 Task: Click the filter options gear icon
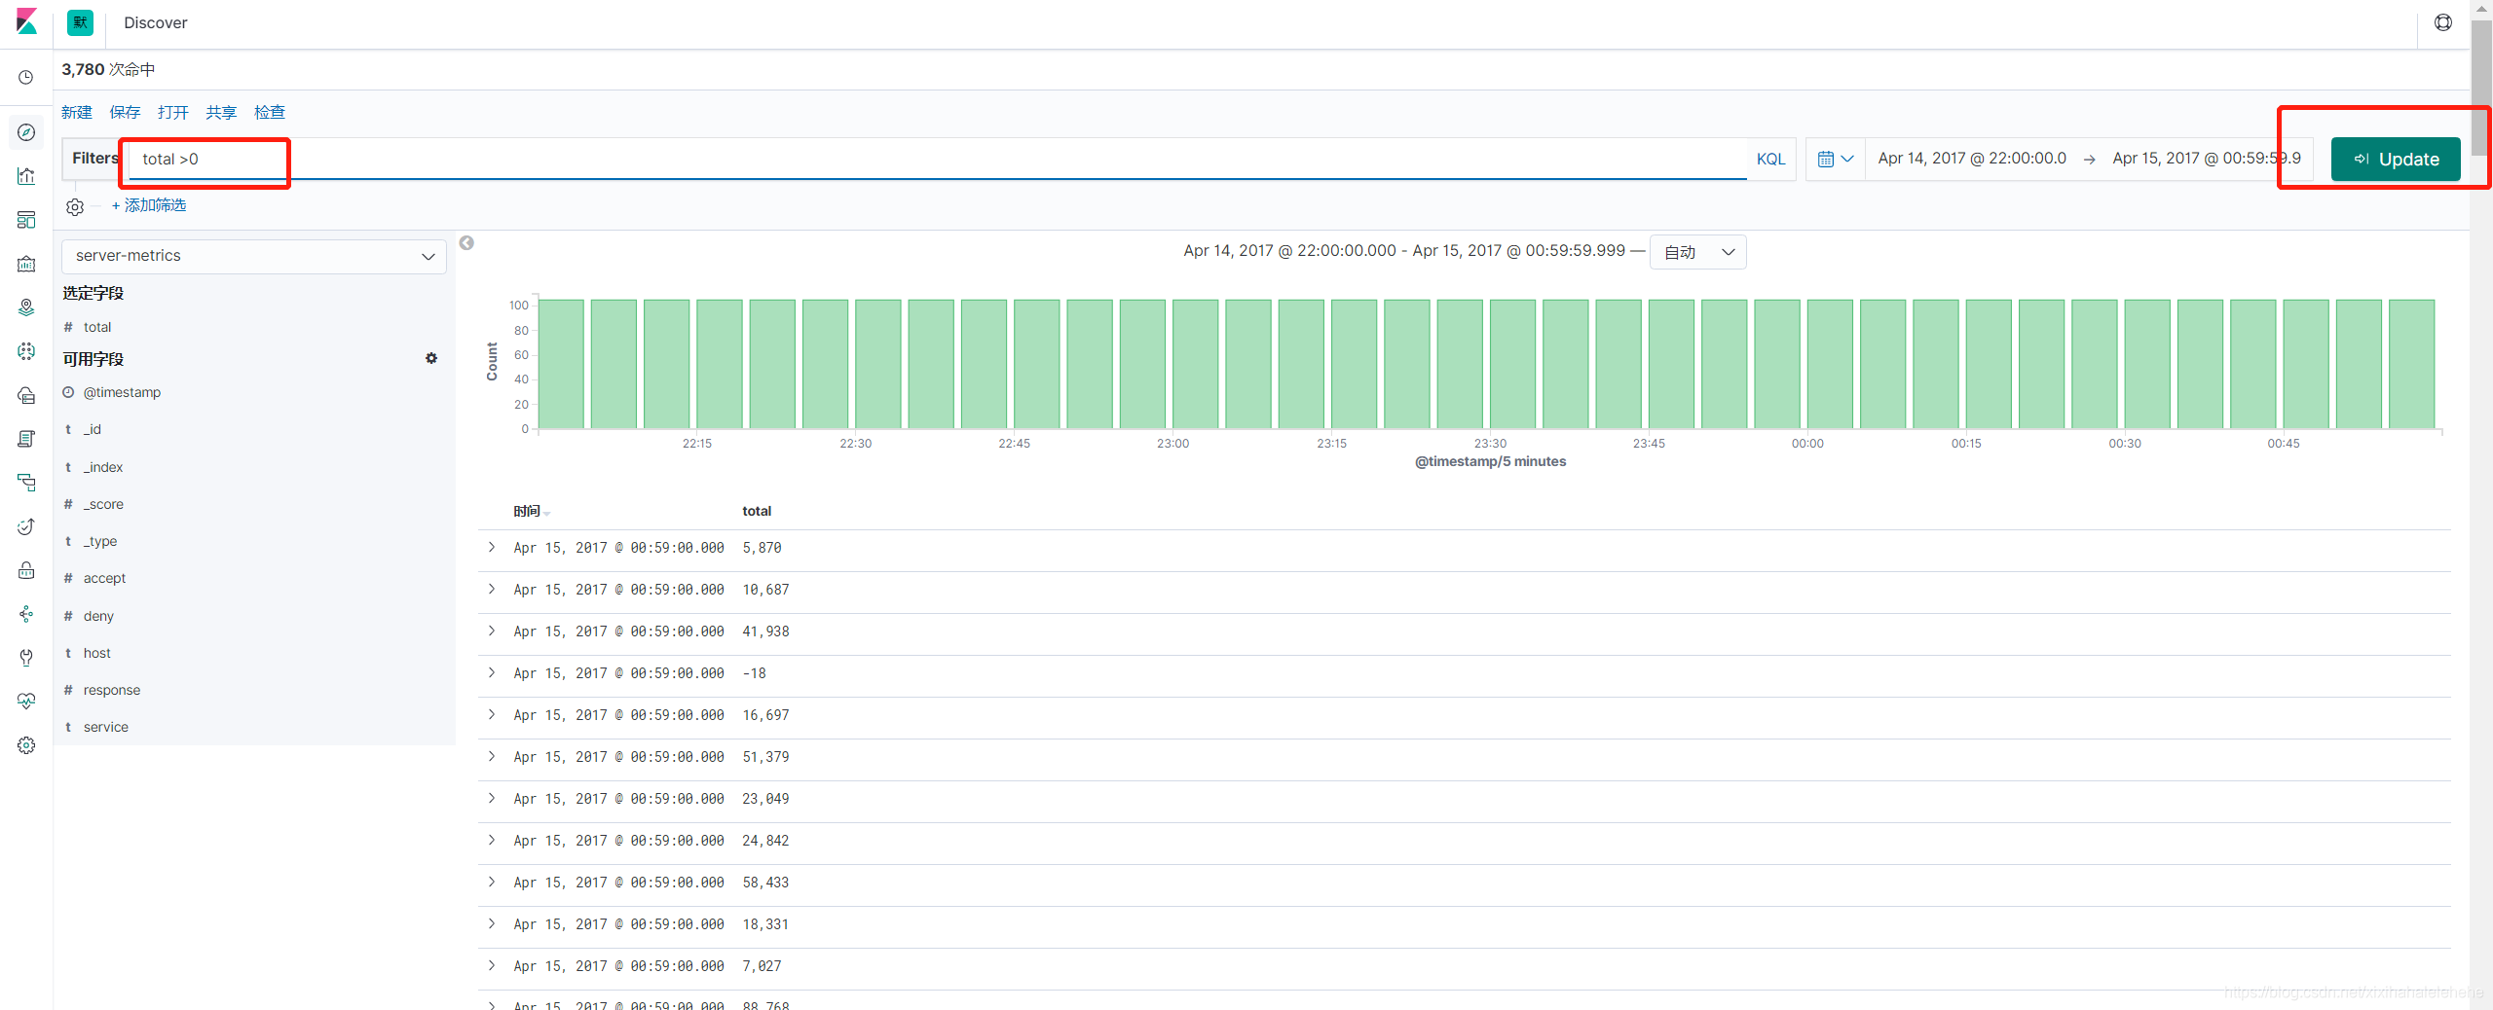tap(75, 206)
